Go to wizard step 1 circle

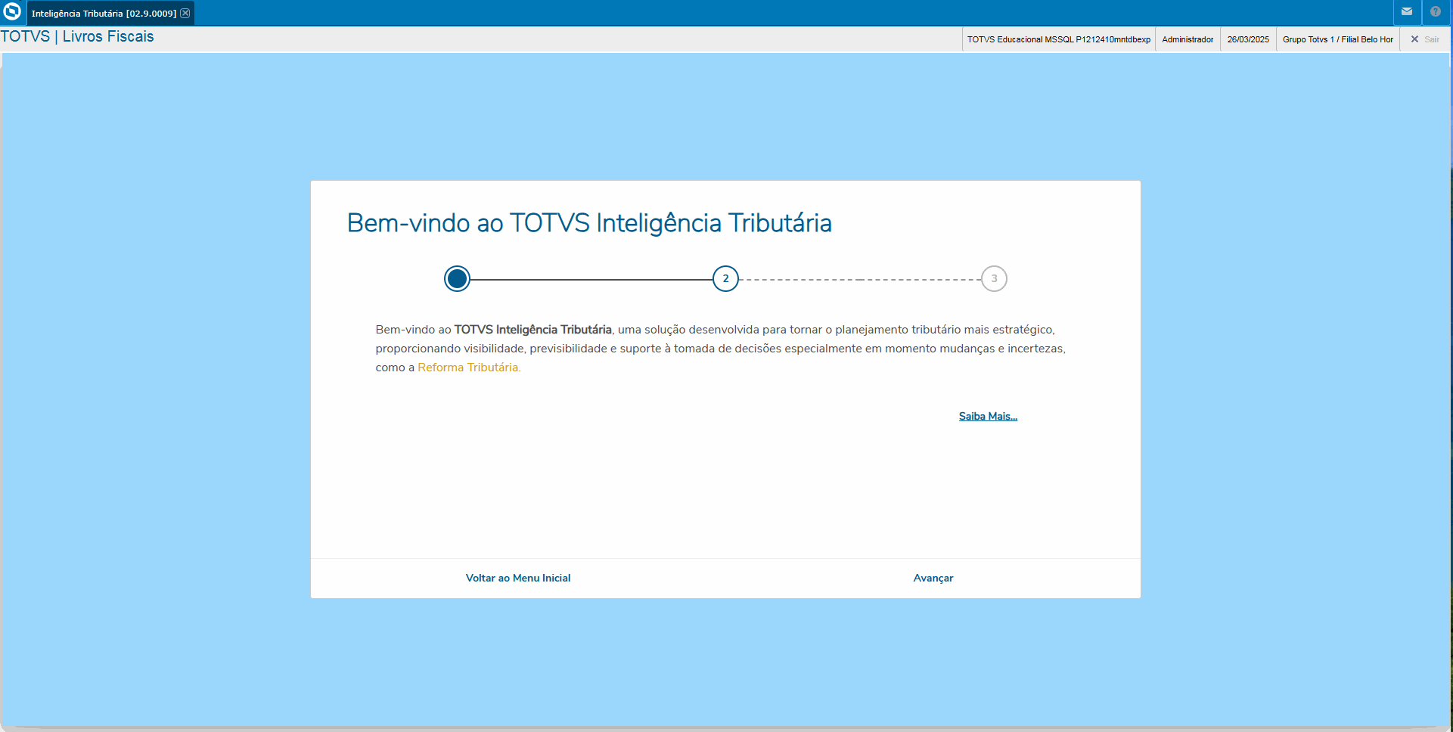pos(457,279)
